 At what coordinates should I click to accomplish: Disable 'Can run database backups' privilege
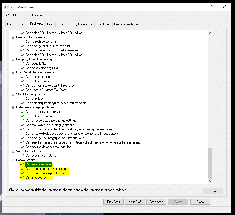pyautogui.click(x=22, y=111)
